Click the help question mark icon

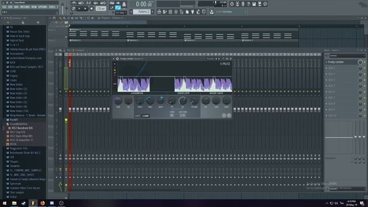pos(248,4)
